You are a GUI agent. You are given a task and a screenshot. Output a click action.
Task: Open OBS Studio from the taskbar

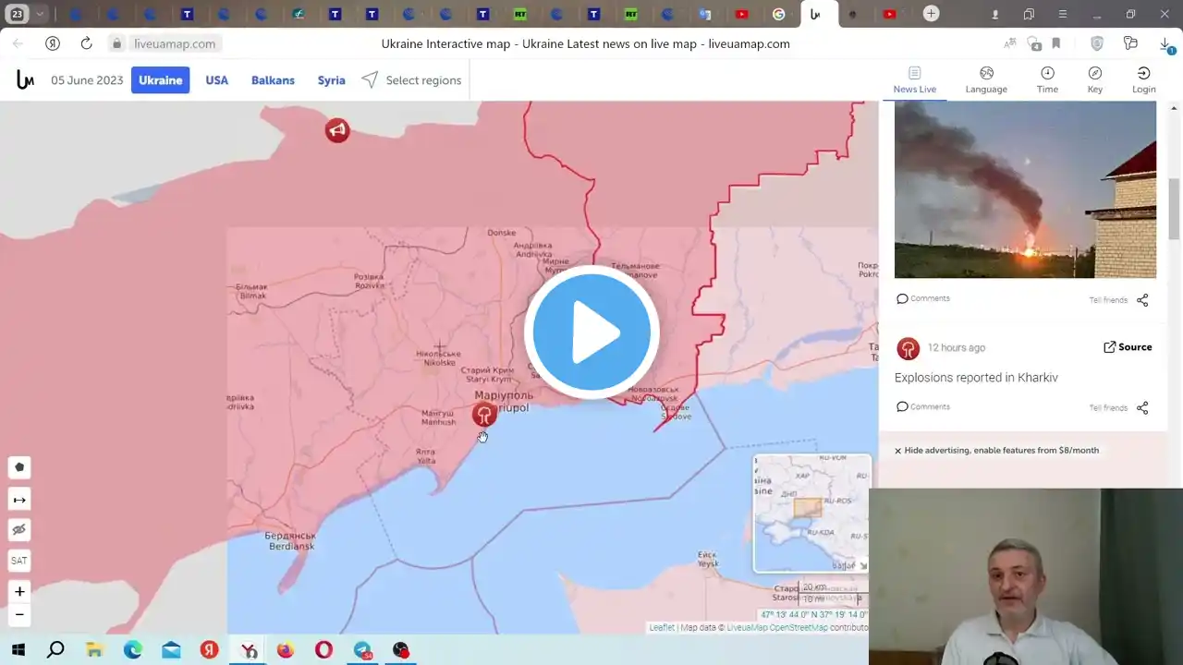(x=400, y=650)
